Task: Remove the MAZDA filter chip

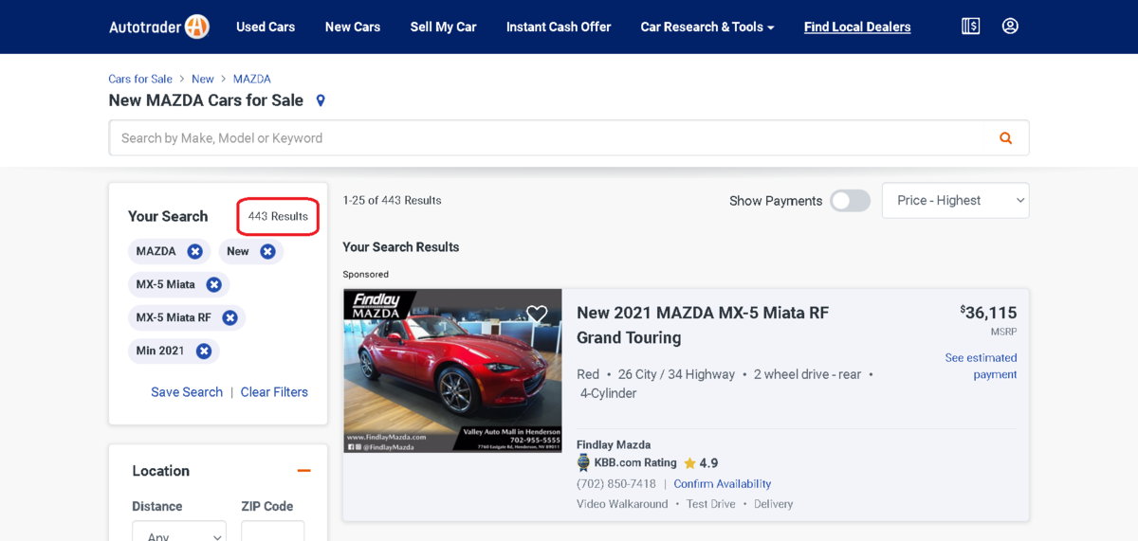Action: point(194,251)
